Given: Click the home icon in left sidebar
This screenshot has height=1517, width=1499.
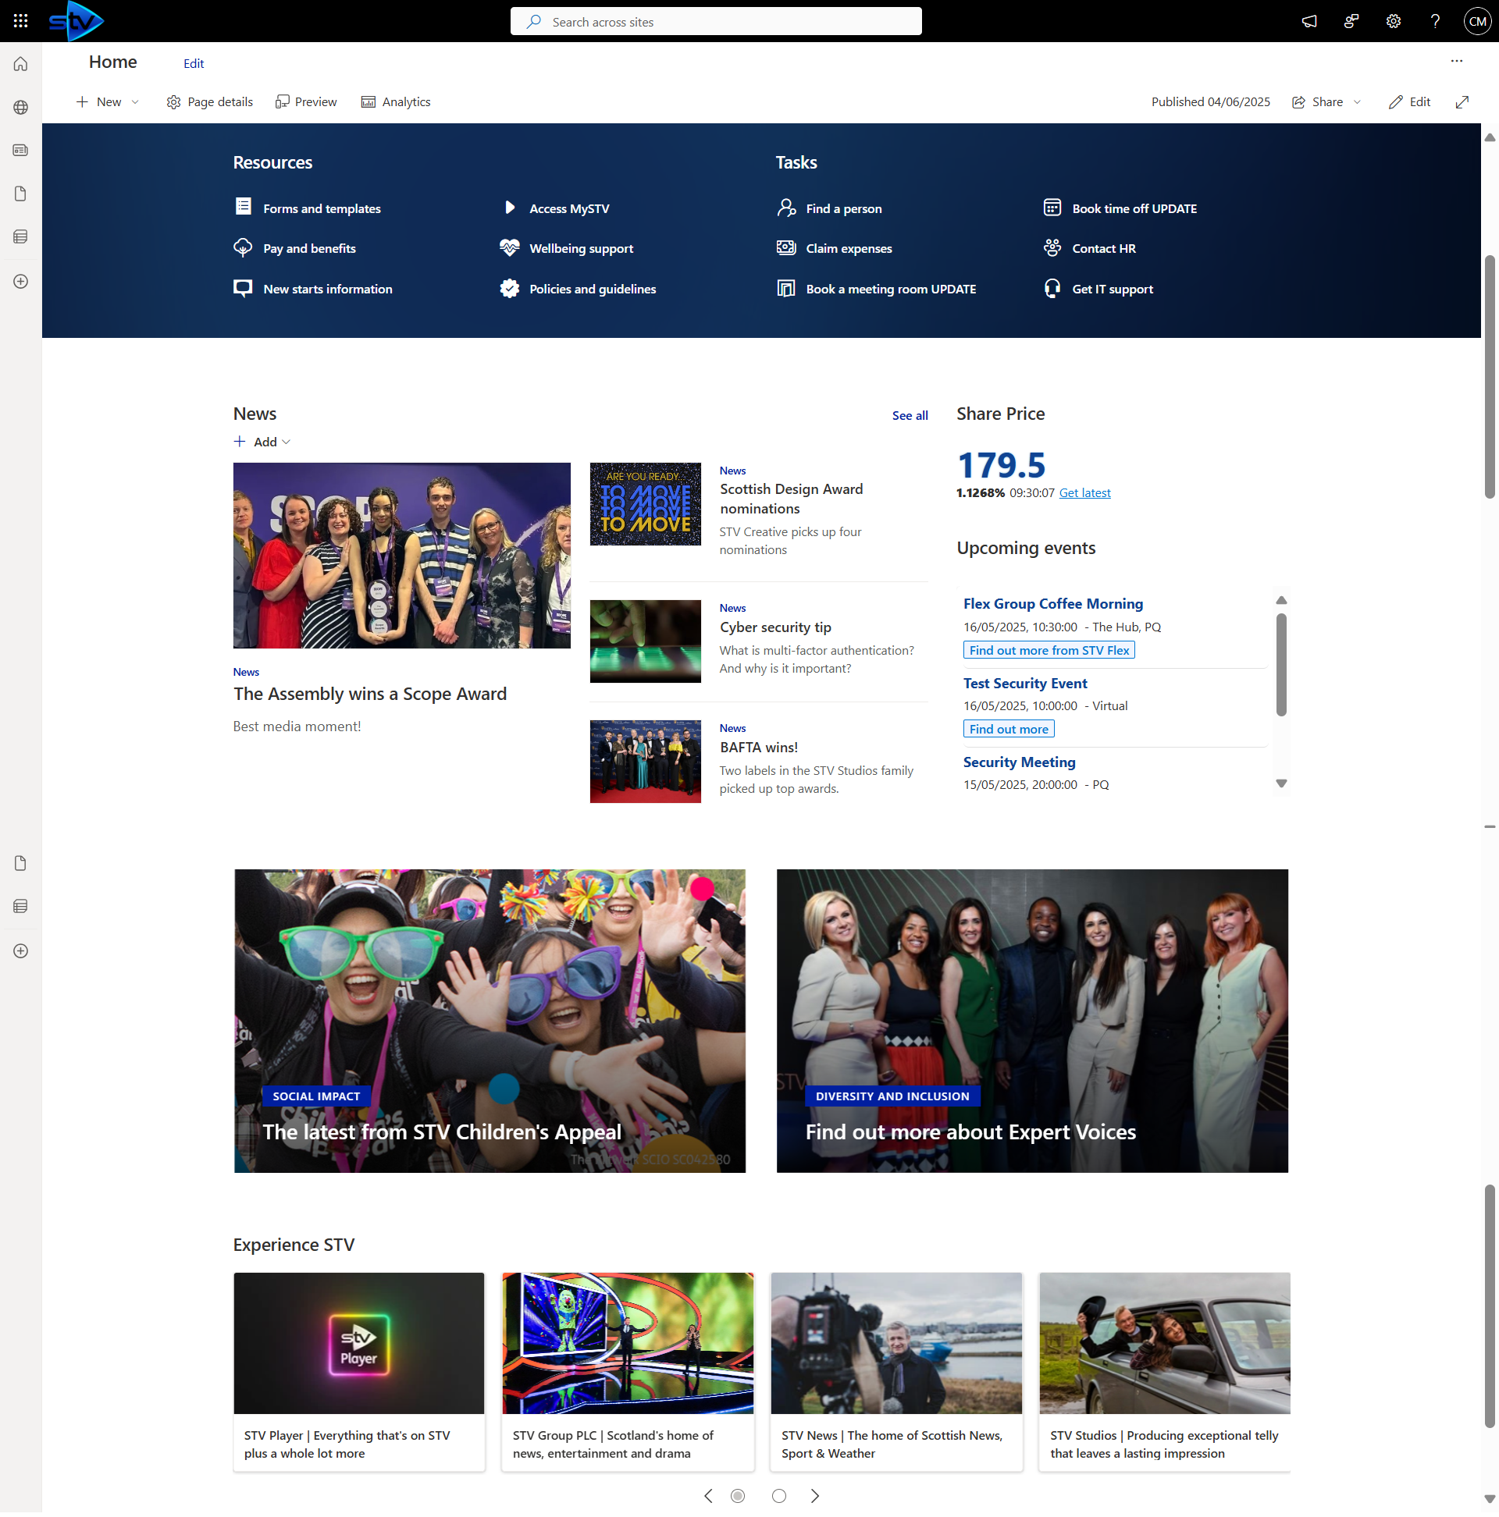Looking at the screenshot, I should (x=21, y=65).
